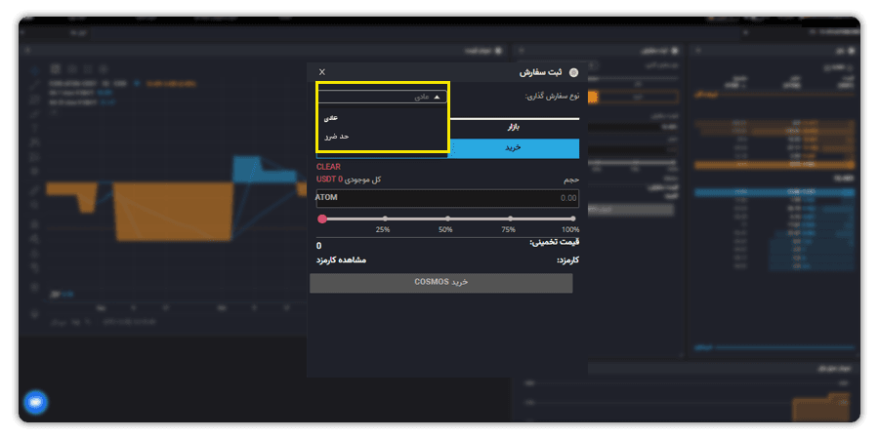Set volume slider to 100%
The height and width of the screenshot is (439, 879).
click(573, 219)
